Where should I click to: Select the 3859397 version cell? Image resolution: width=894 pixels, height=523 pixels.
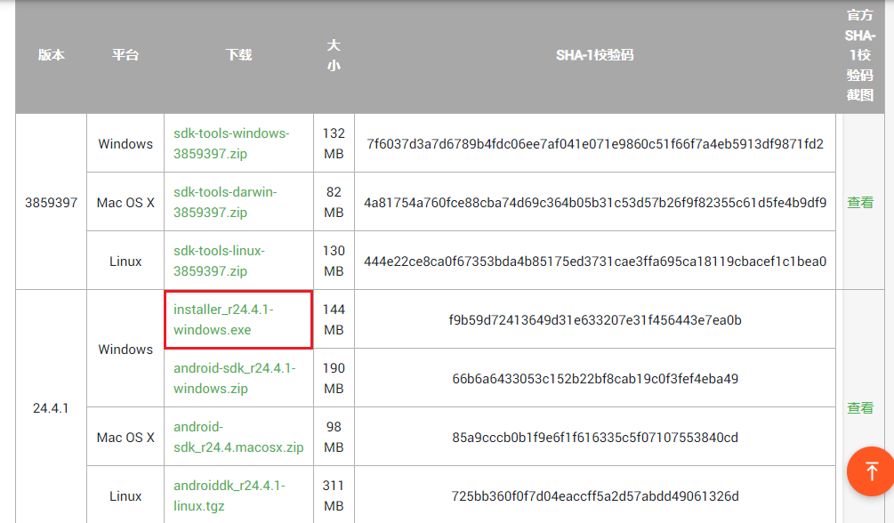(51, 203)
